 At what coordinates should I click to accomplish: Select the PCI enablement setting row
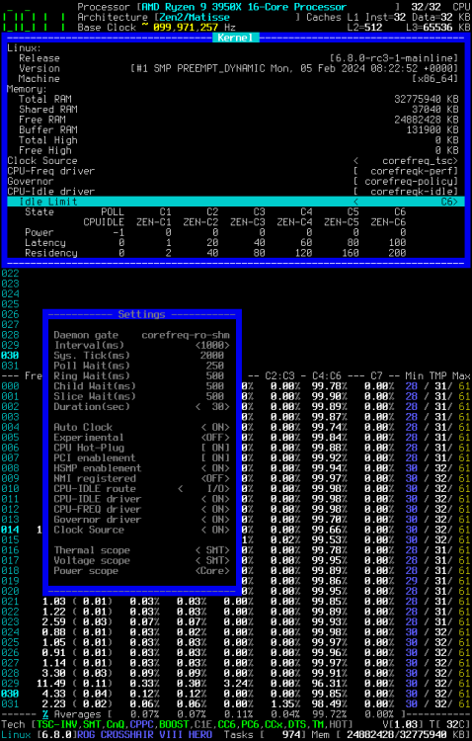coord(142,457)
